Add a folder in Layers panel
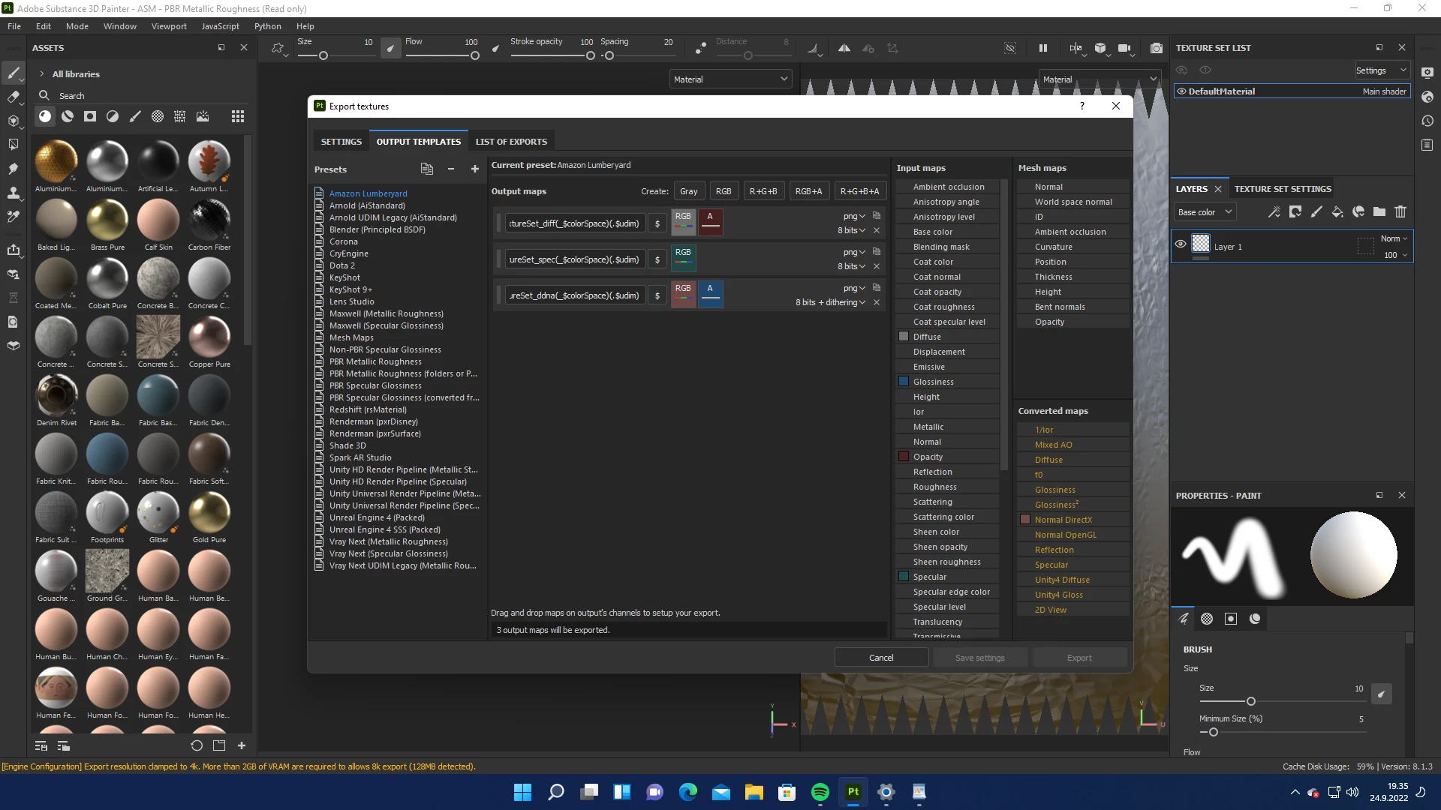 click(1379, 212)
